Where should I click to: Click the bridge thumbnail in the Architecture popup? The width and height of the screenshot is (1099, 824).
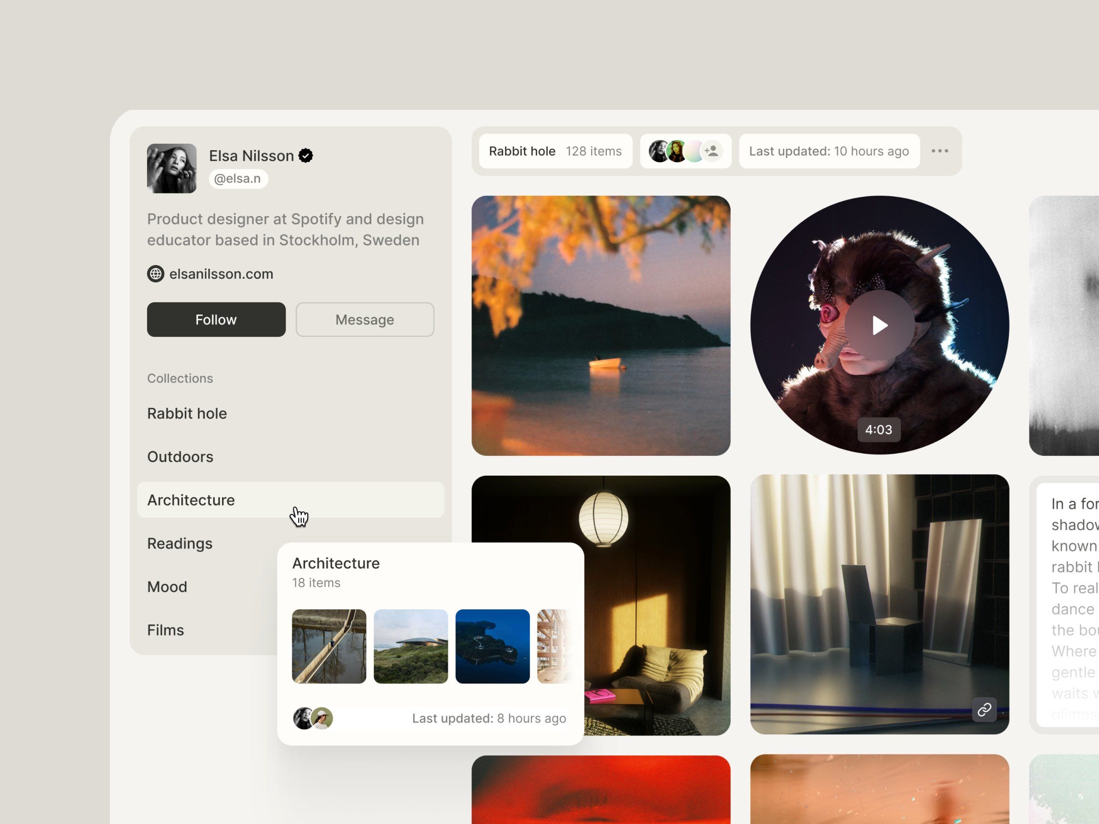pos(329,646)
